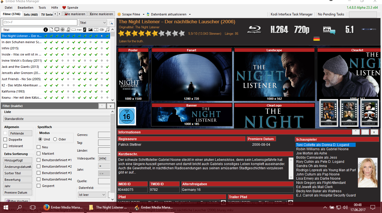Click the landscape picture column header icon
The image size is (382, 213).
coord(90,30)
